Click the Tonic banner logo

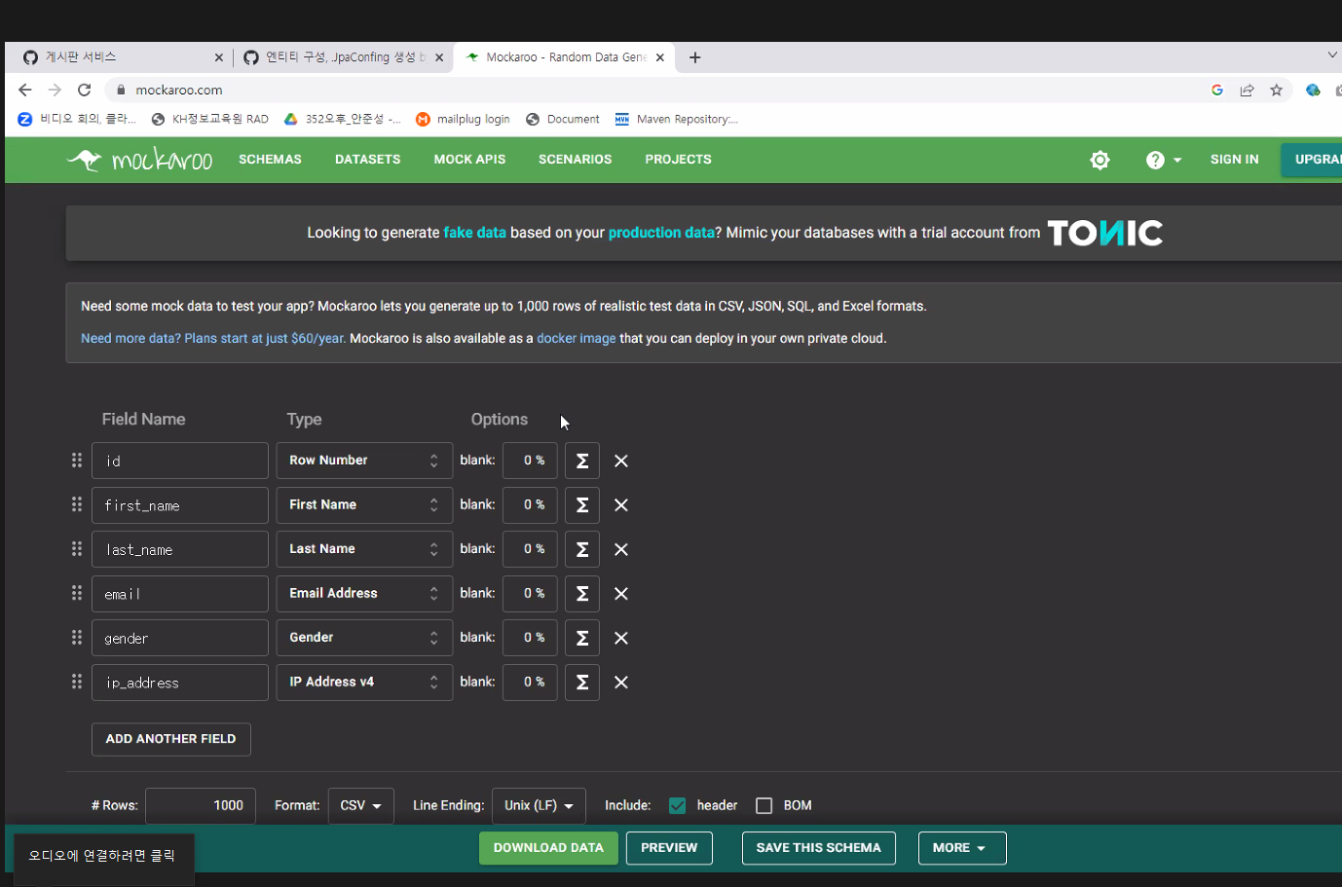pyautogui.click(x=1105, y=234)
